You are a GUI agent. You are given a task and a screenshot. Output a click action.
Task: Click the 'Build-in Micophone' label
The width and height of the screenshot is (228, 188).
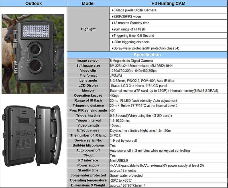click(88, 145)
